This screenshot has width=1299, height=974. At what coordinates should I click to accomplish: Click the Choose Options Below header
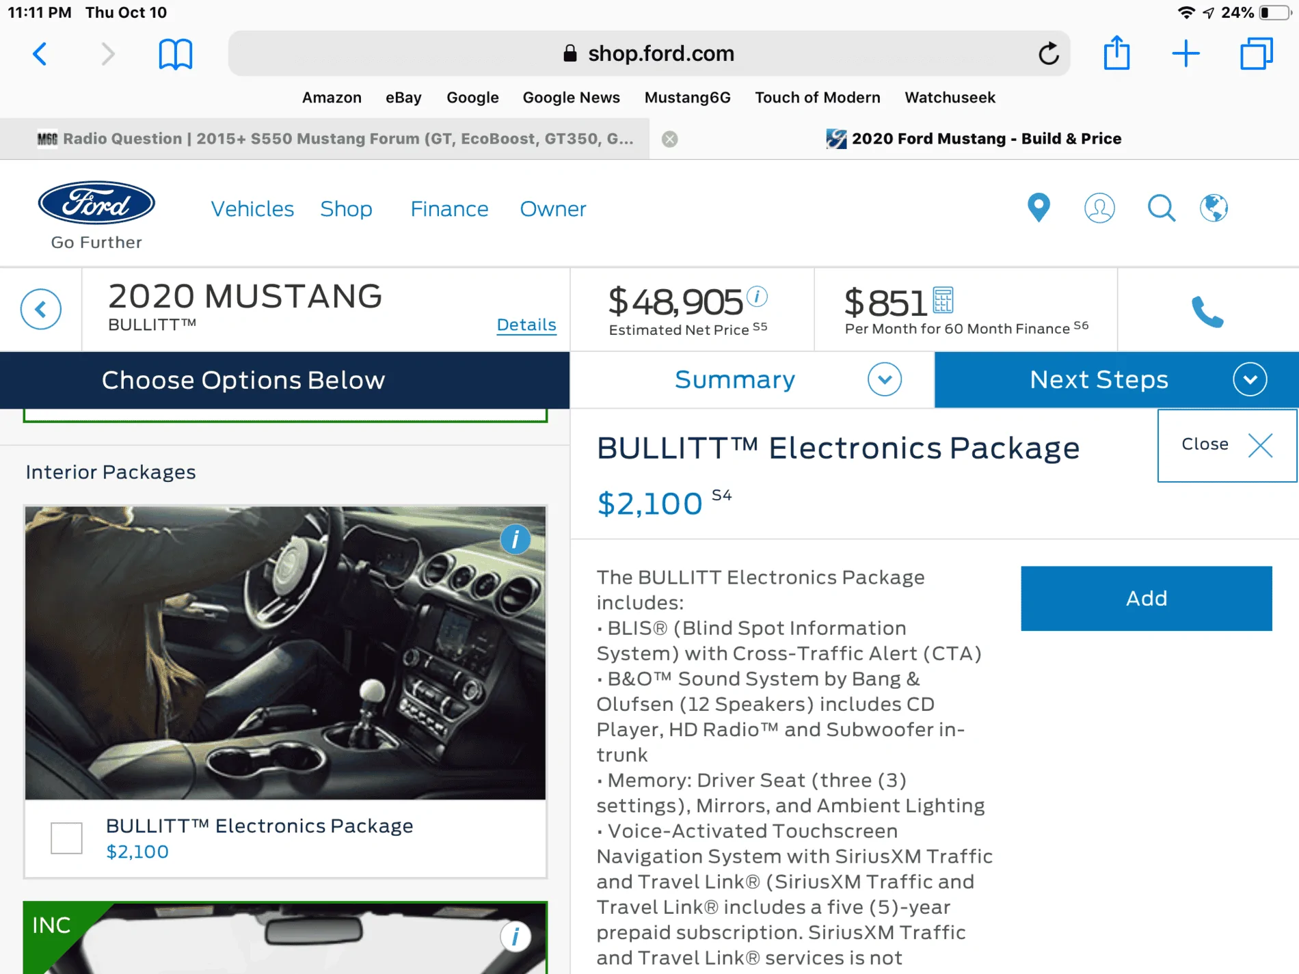coord(243,380)
